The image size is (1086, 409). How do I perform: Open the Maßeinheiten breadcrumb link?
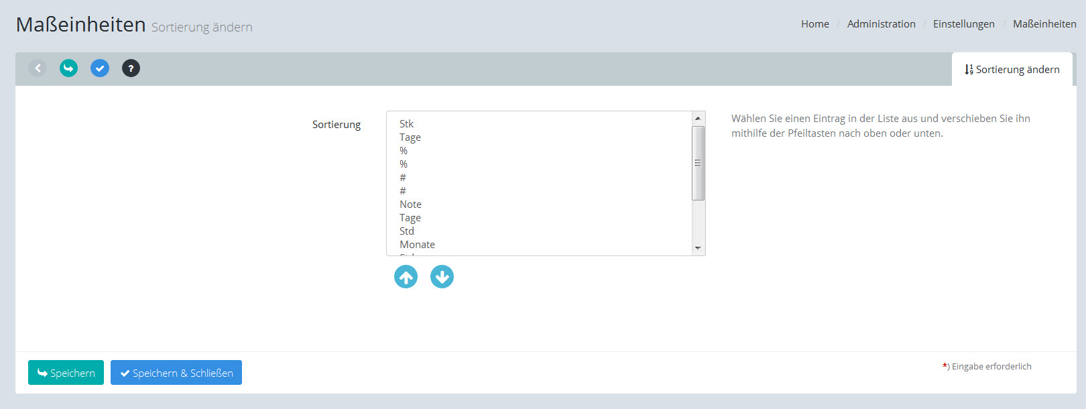1044,24
